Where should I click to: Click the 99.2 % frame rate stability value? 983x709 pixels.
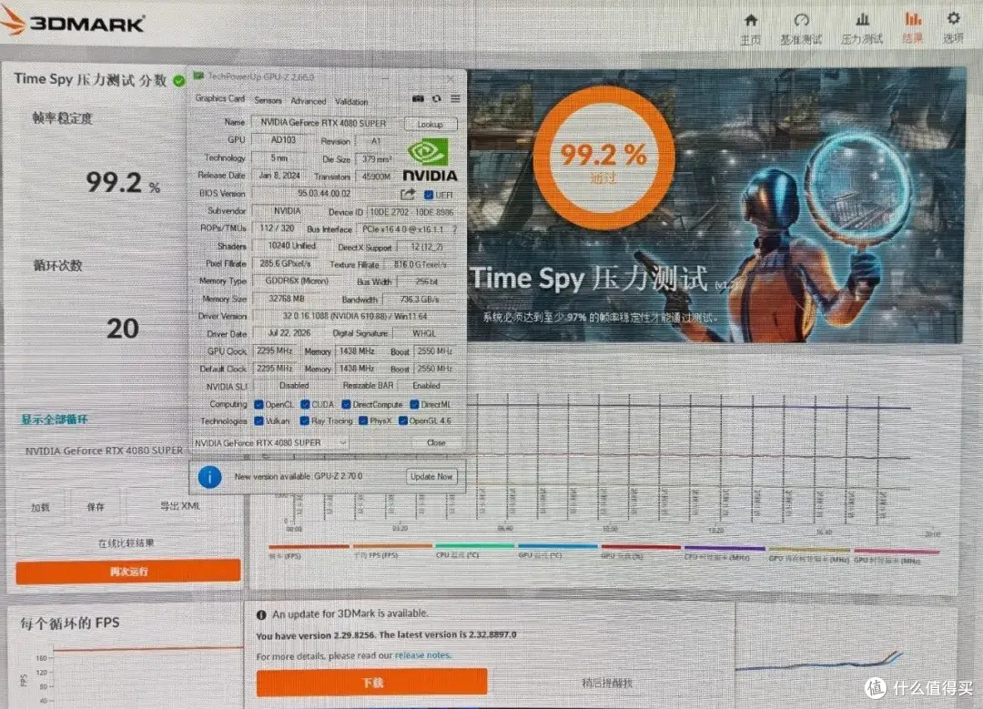123,182
